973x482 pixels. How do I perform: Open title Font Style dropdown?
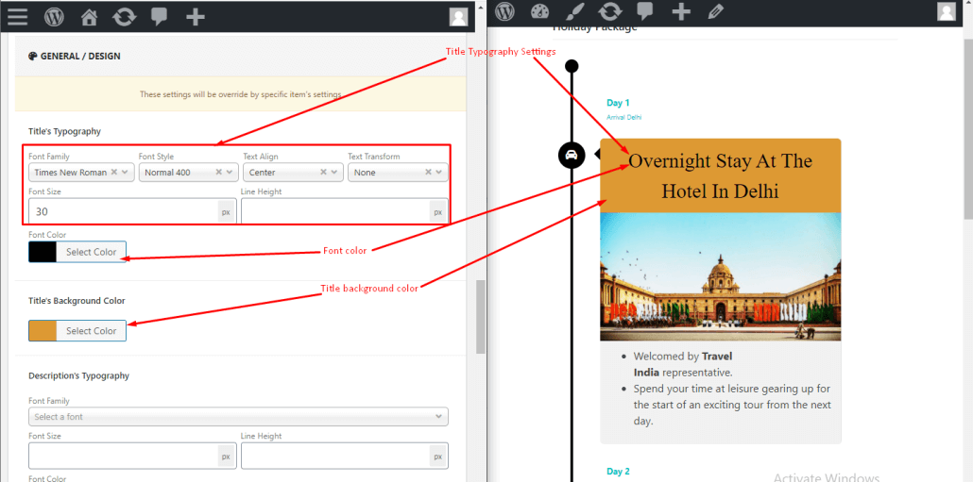pyautogui.click(x=189, y=173)
